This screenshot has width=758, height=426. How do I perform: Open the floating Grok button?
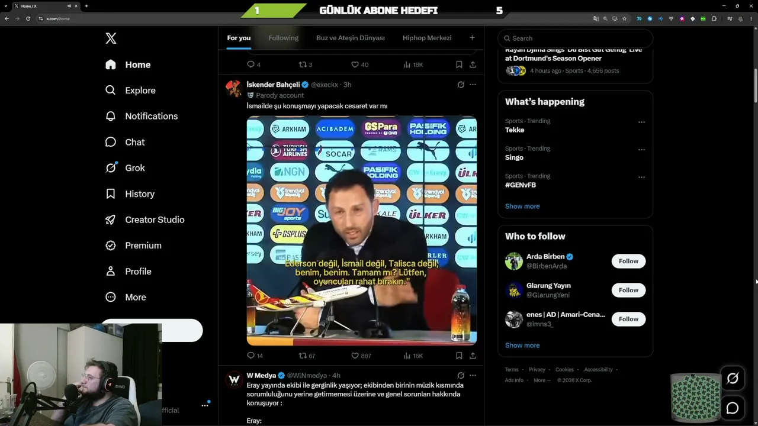pyautogui.click(x=733, y=379)
